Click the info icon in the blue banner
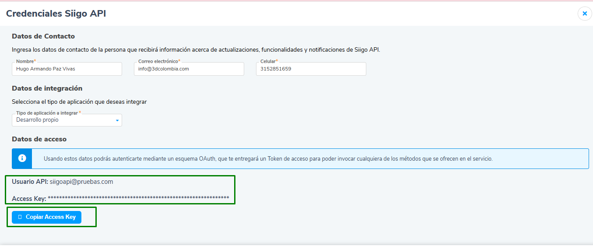This screenshot has height=246, width=593. point(22,158)
